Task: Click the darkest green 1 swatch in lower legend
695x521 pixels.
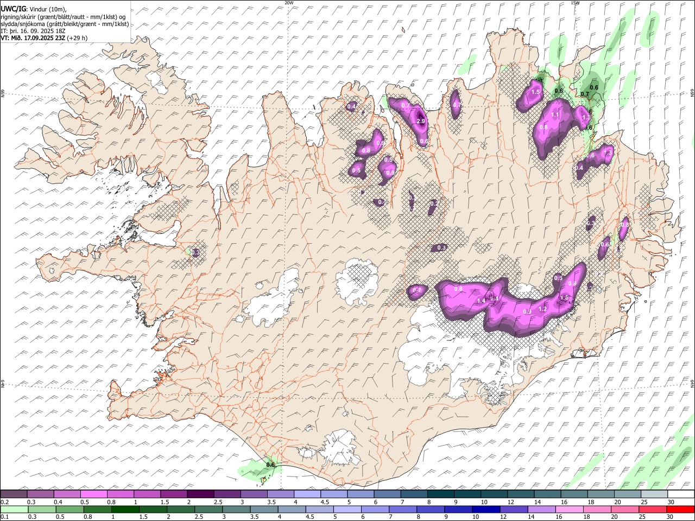Action: pos(125,510)
